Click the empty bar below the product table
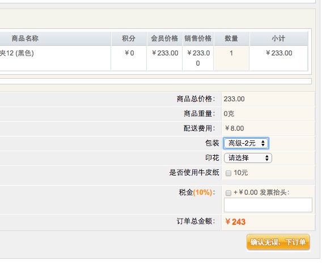The image size is (326, 265). pos(155,81)
